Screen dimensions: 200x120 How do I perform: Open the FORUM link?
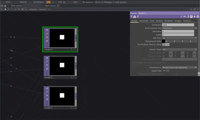23,2
